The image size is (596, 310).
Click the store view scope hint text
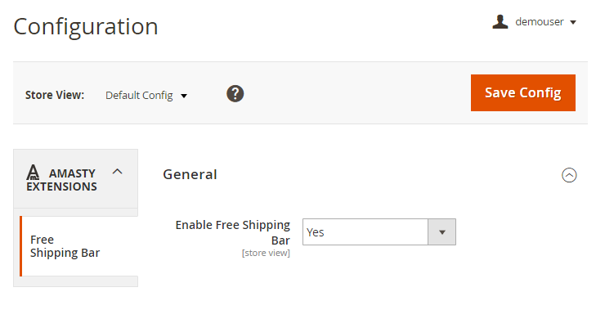coord(266,253)
